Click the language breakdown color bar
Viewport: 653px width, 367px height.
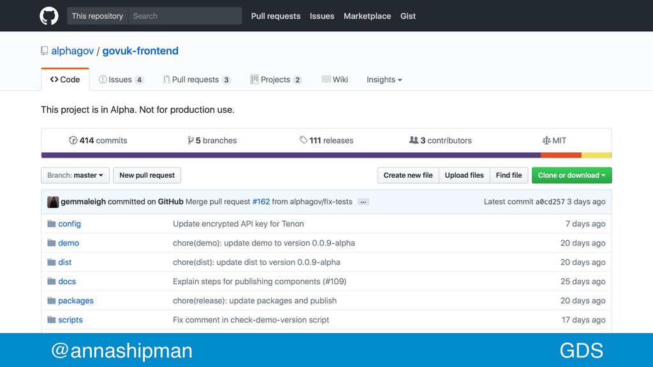pos(326,155)
